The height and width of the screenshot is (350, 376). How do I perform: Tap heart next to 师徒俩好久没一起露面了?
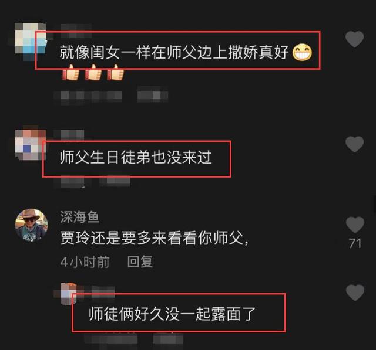[355, 293]
